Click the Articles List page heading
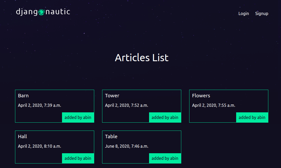The height and width of the screenshot is (168, 281). tap(142, 57)
